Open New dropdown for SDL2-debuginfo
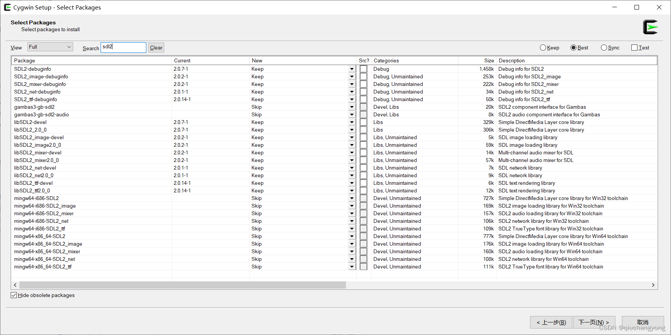671x335 pixels. [352, 69]
